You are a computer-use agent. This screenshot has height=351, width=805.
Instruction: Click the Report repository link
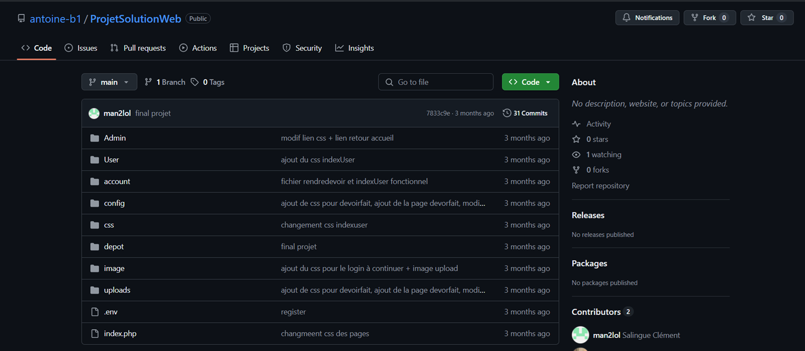[601, 186]
